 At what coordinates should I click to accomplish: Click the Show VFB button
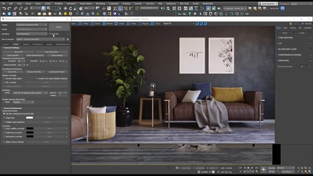(x=19, y=52)
